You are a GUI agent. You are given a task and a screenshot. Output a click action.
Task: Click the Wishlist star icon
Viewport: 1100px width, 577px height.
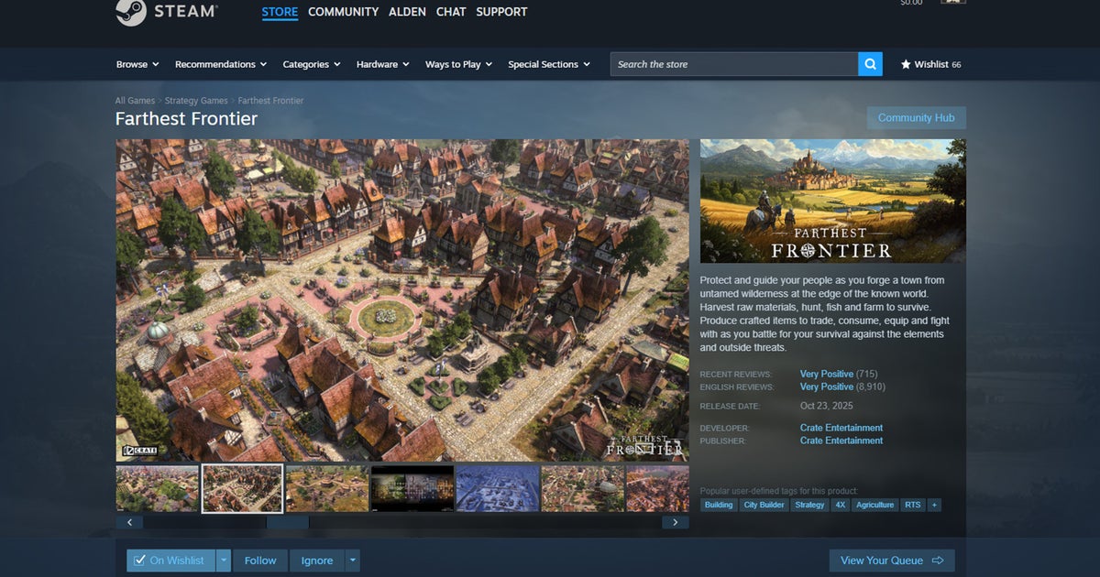(906, 64)
